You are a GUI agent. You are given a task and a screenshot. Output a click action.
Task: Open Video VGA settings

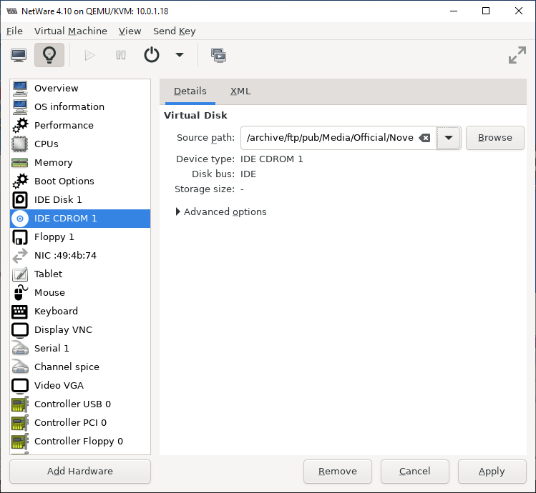pyautogui.click(x=80, y=385)
